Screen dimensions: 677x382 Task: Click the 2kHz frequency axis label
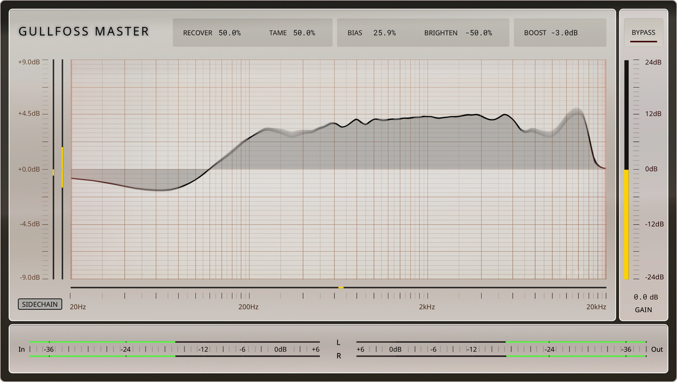click(427, 307)
